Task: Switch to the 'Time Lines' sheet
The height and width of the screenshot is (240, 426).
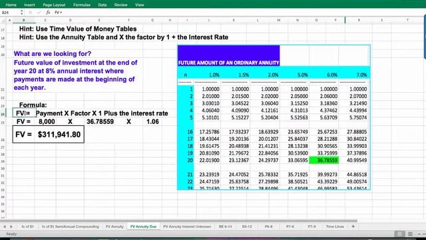Action: click(x=335, y=227)
